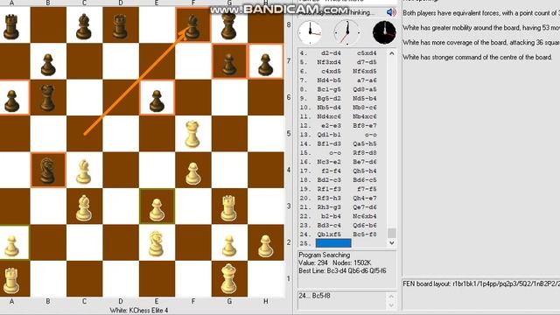Click the black pawn on g7

point(229,65)
